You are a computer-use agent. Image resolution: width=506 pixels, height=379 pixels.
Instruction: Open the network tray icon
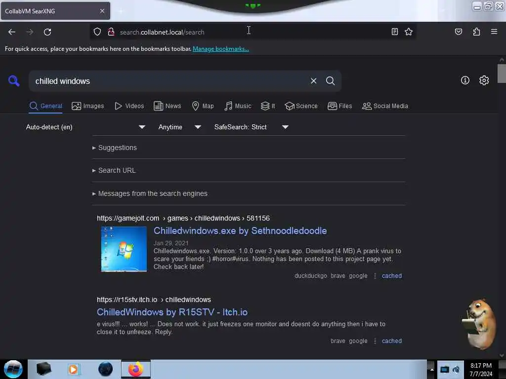coord(445,369)
